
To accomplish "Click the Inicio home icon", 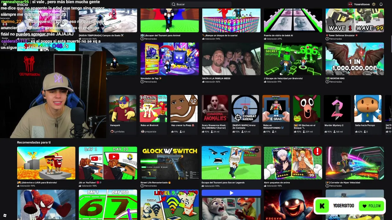I will click(x=5, y=5).
